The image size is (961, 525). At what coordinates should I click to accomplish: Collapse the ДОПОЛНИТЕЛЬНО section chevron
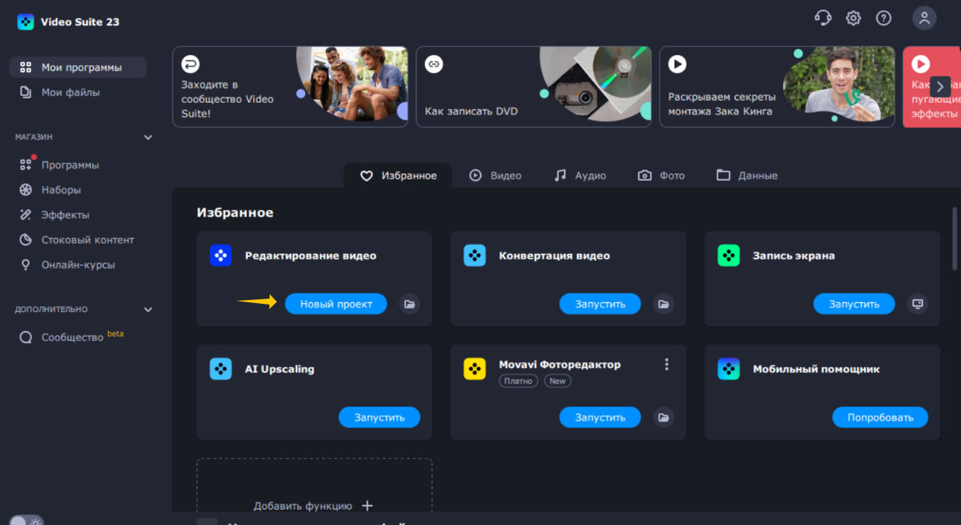coord(148,309)
